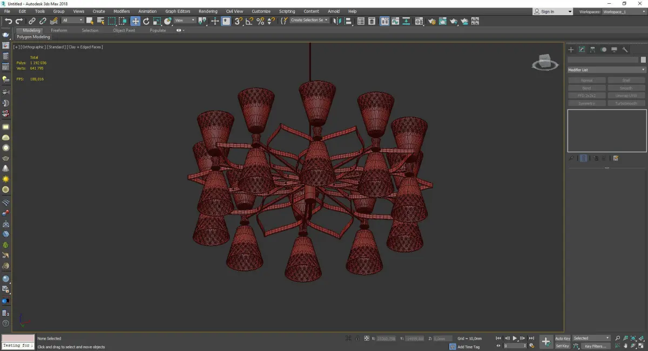Click the Shell modifier button
The height and width of the screenshot is (351, 648).
click(626, 80)
